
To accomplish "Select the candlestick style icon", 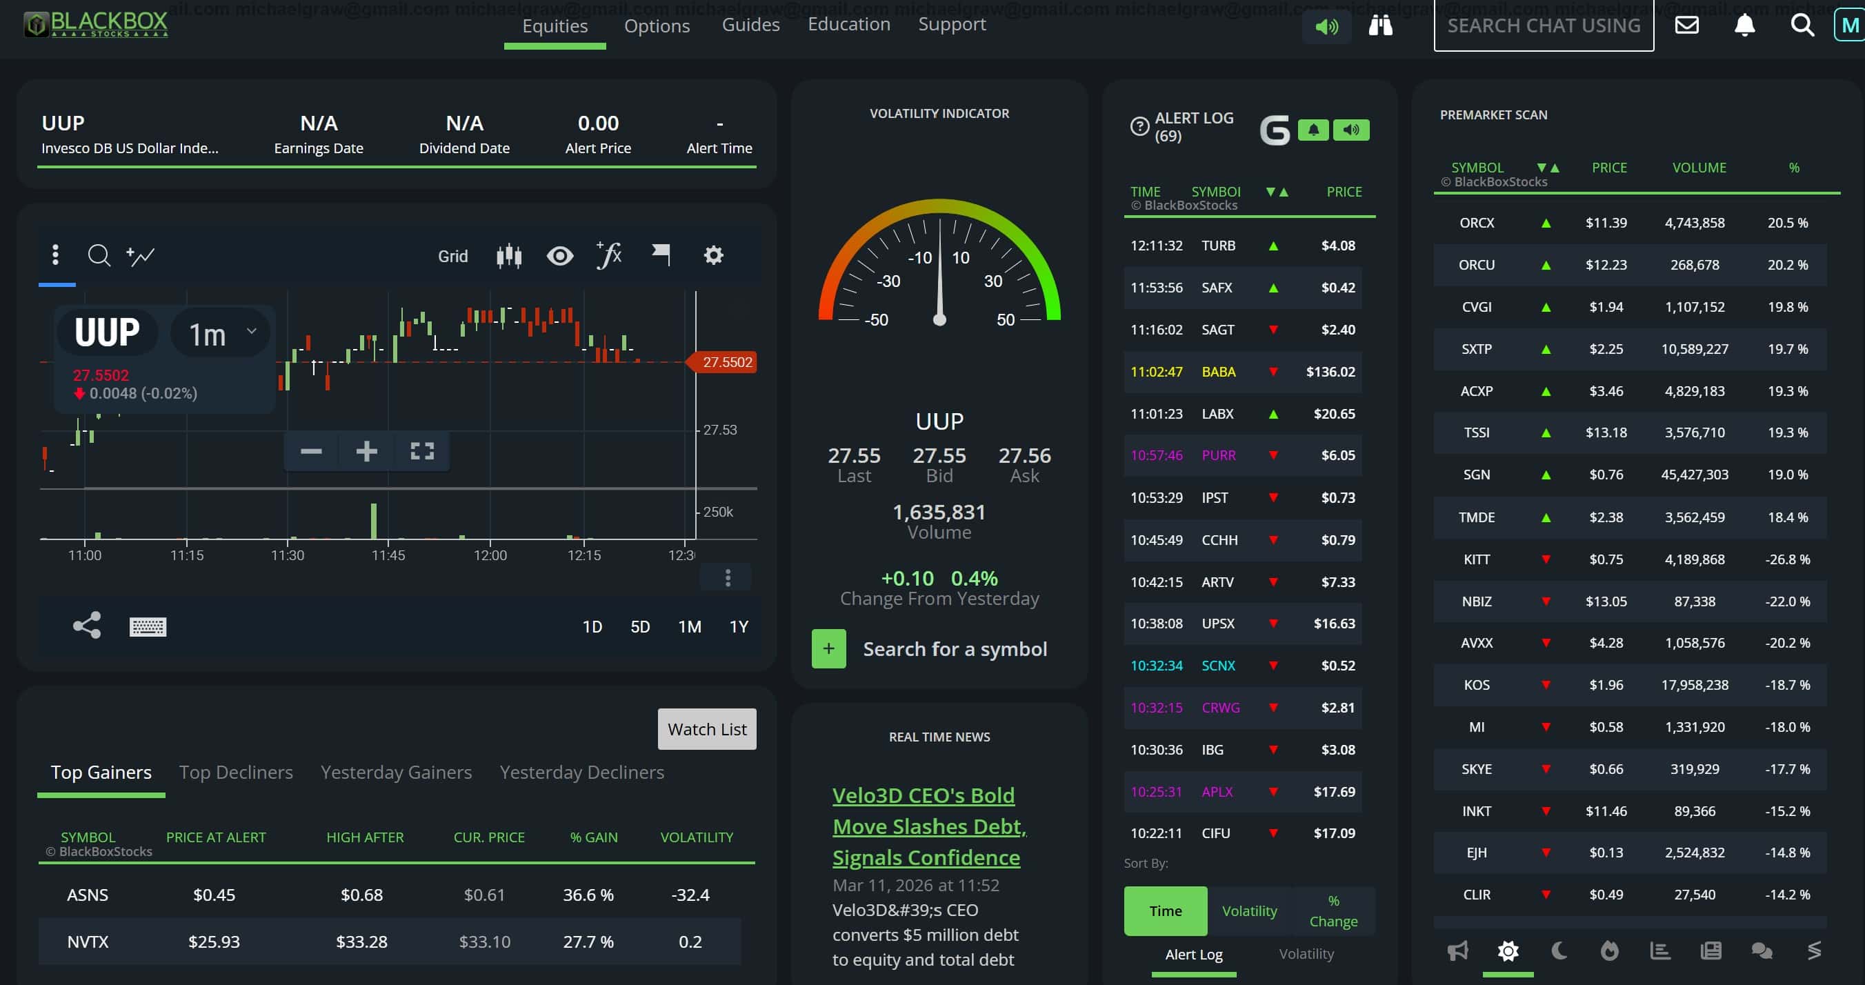I will (x=510, y=255).
